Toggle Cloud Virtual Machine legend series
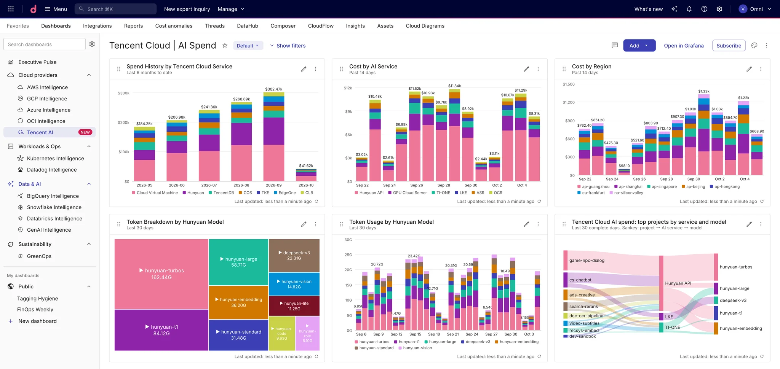The width and height of the screenshot is (780, 369). pyautogui.click(x=155, y=193)
